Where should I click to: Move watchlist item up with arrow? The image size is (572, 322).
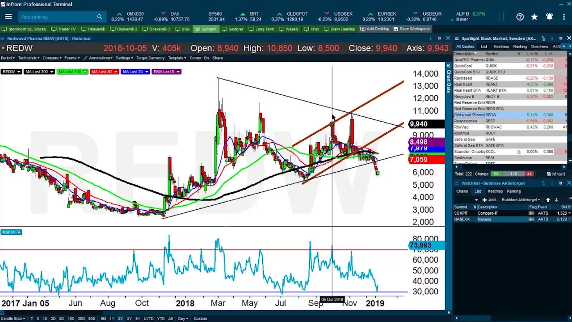[549, 200]
